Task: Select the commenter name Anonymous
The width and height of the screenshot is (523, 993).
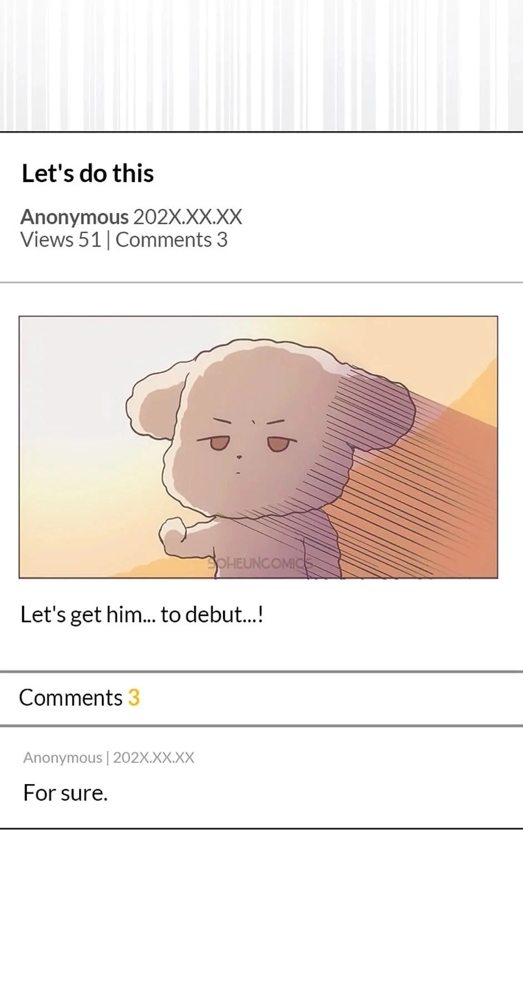Action: (x=62, y=757)
